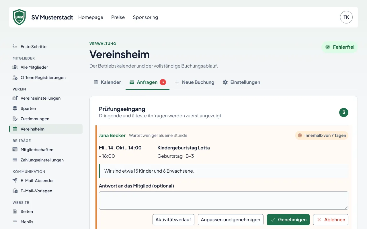
Task: Click the Sparten layers icon
Action: 15,108
